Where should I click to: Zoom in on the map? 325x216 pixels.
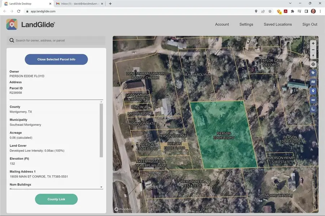coord(313,43)
